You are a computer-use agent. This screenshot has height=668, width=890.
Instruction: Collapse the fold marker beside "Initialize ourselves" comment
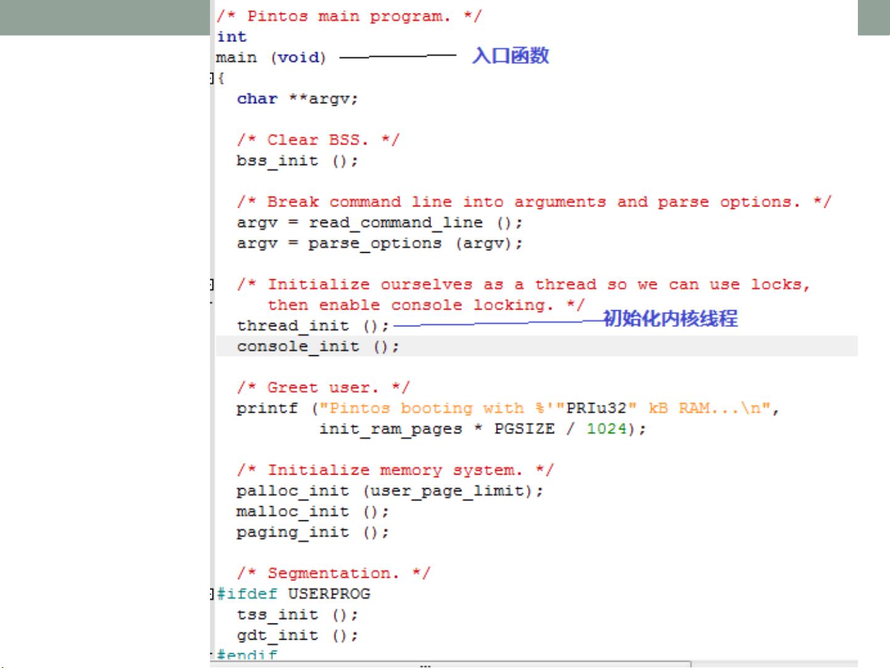coord(212,284)
